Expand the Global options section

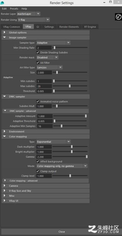click(46, 32)
